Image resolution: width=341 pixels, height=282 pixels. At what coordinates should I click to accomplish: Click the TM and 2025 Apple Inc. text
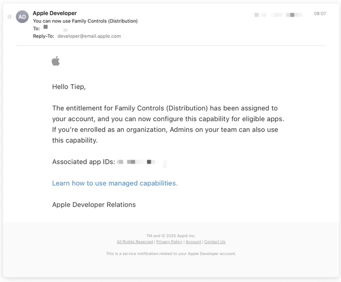point(171,236)
